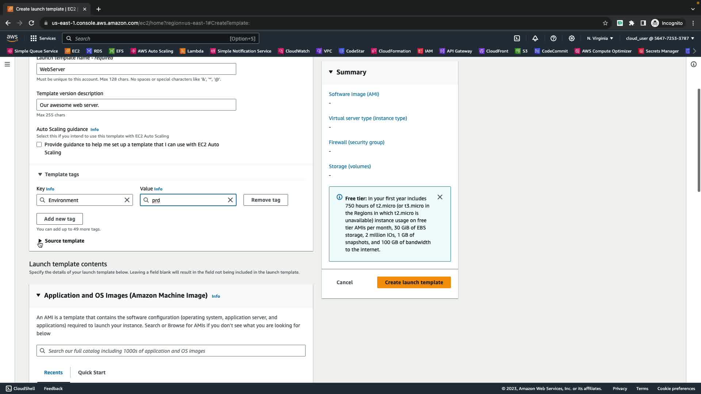The width and height of the screenshot is (701, 394).
Task: Open the Lambda bookmark shortcut
Action: pos(192,51)
